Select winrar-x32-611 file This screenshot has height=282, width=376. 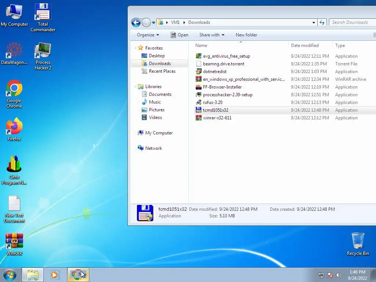pyautogui.click(x=217, y=118)
